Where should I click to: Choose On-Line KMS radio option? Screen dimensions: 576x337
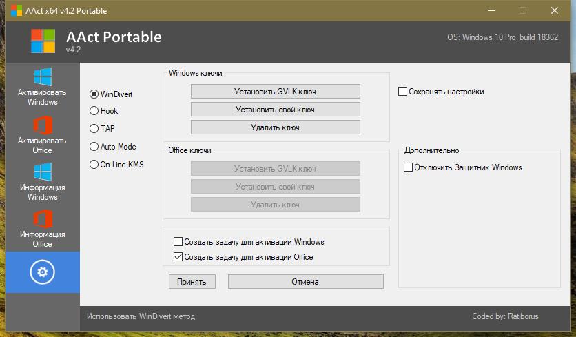click(x=94, y=164)
